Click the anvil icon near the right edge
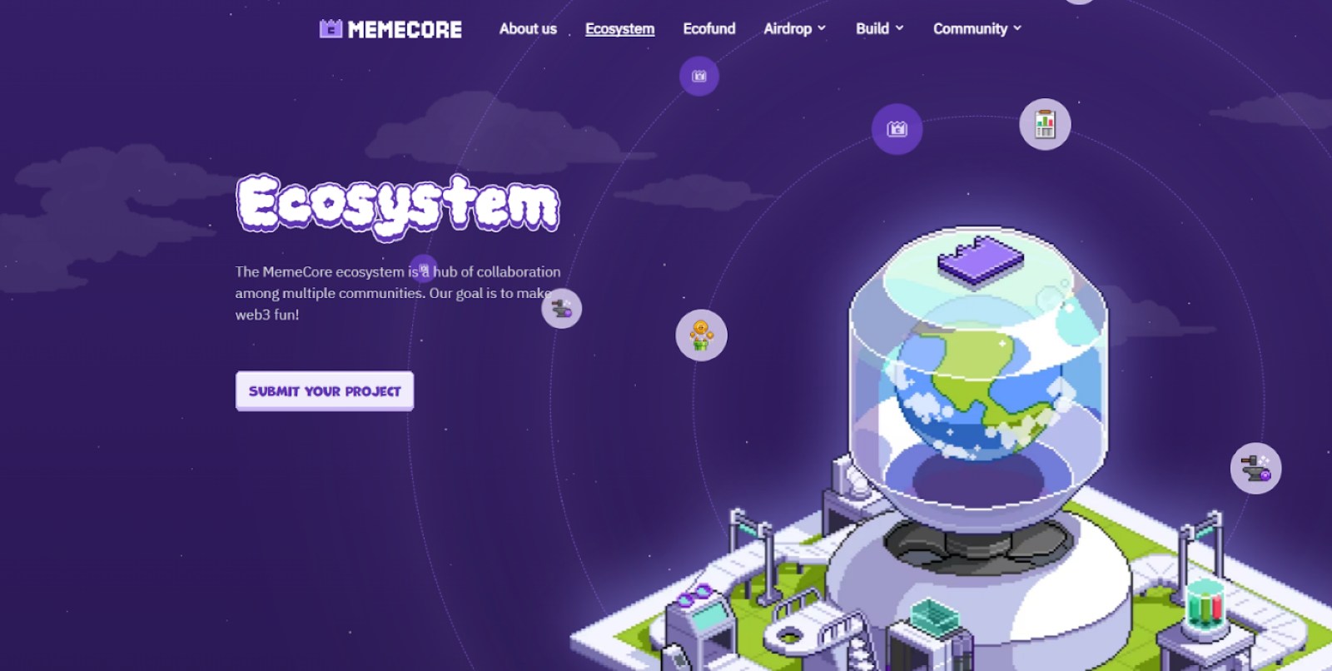The image size is (1332, 671). pos(1255,468)
